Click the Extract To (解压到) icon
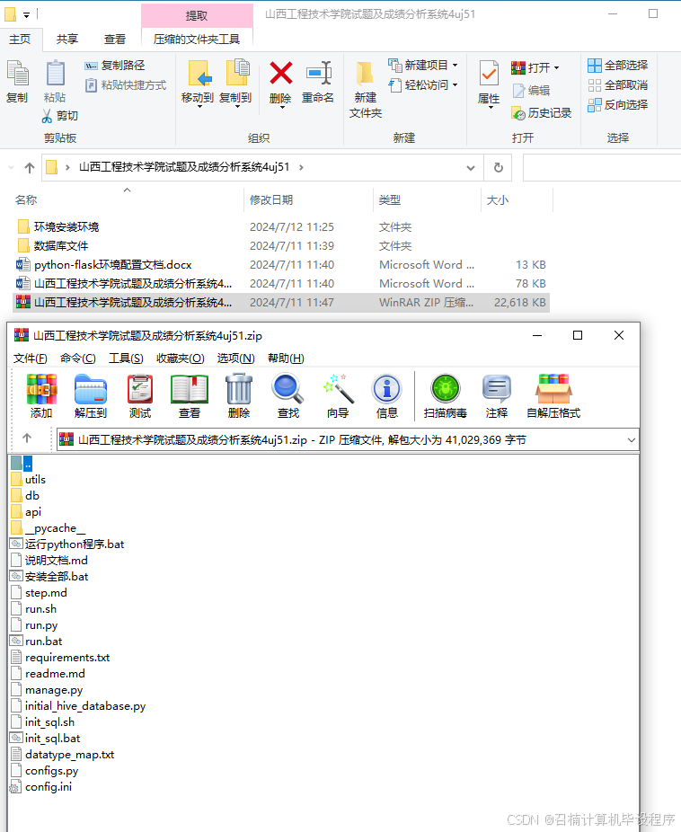Image resolution: width=681 pixels, height=832 pixels. pos(91,396)
